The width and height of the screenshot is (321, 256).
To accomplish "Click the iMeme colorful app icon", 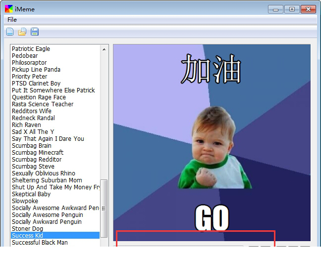I will coord(9,9).
